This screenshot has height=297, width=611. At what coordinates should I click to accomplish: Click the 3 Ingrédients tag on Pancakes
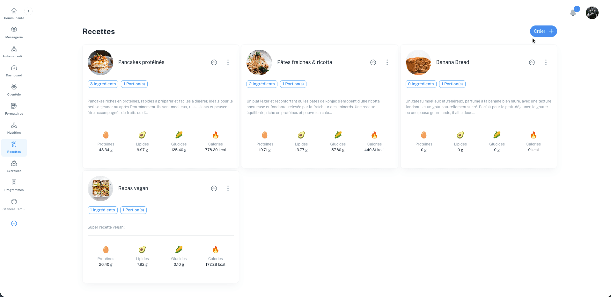pyautogui.click(x=103, y=84)
